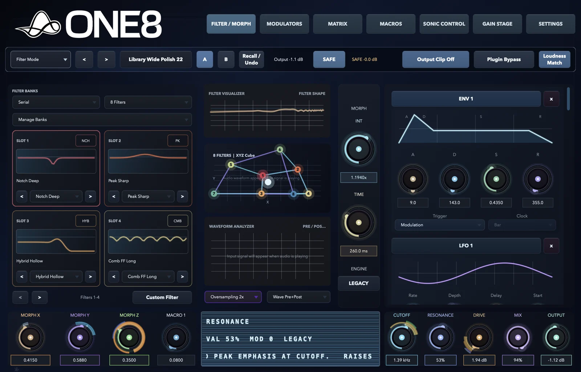Expand the Oversampling 2x dropdown
Screen dimensions: 581x372
click(x=233, y=297)
